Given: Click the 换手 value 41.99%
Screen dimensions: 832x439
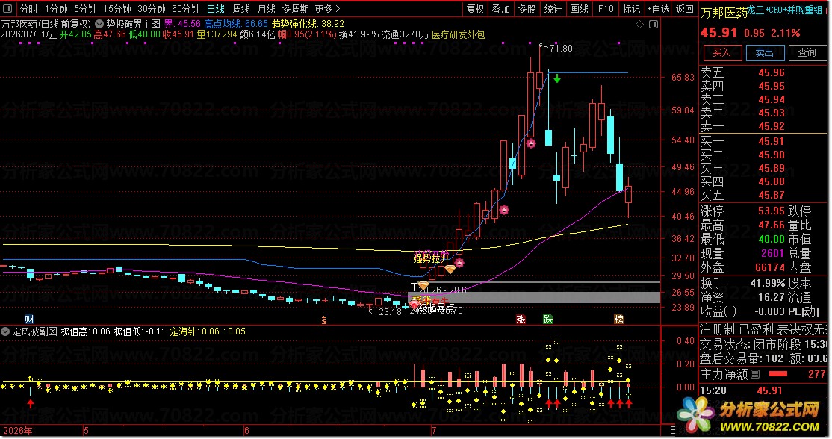Looking at the screenshot, I should coord(767,283).
